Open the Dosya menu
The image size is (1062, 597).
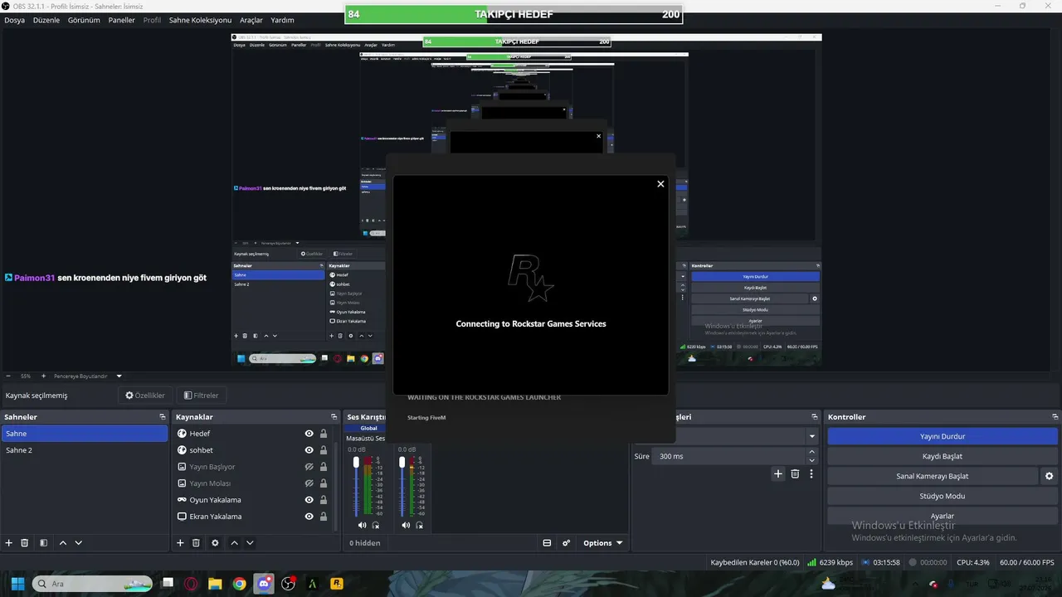pyautogui.click(x=14, y=20)
